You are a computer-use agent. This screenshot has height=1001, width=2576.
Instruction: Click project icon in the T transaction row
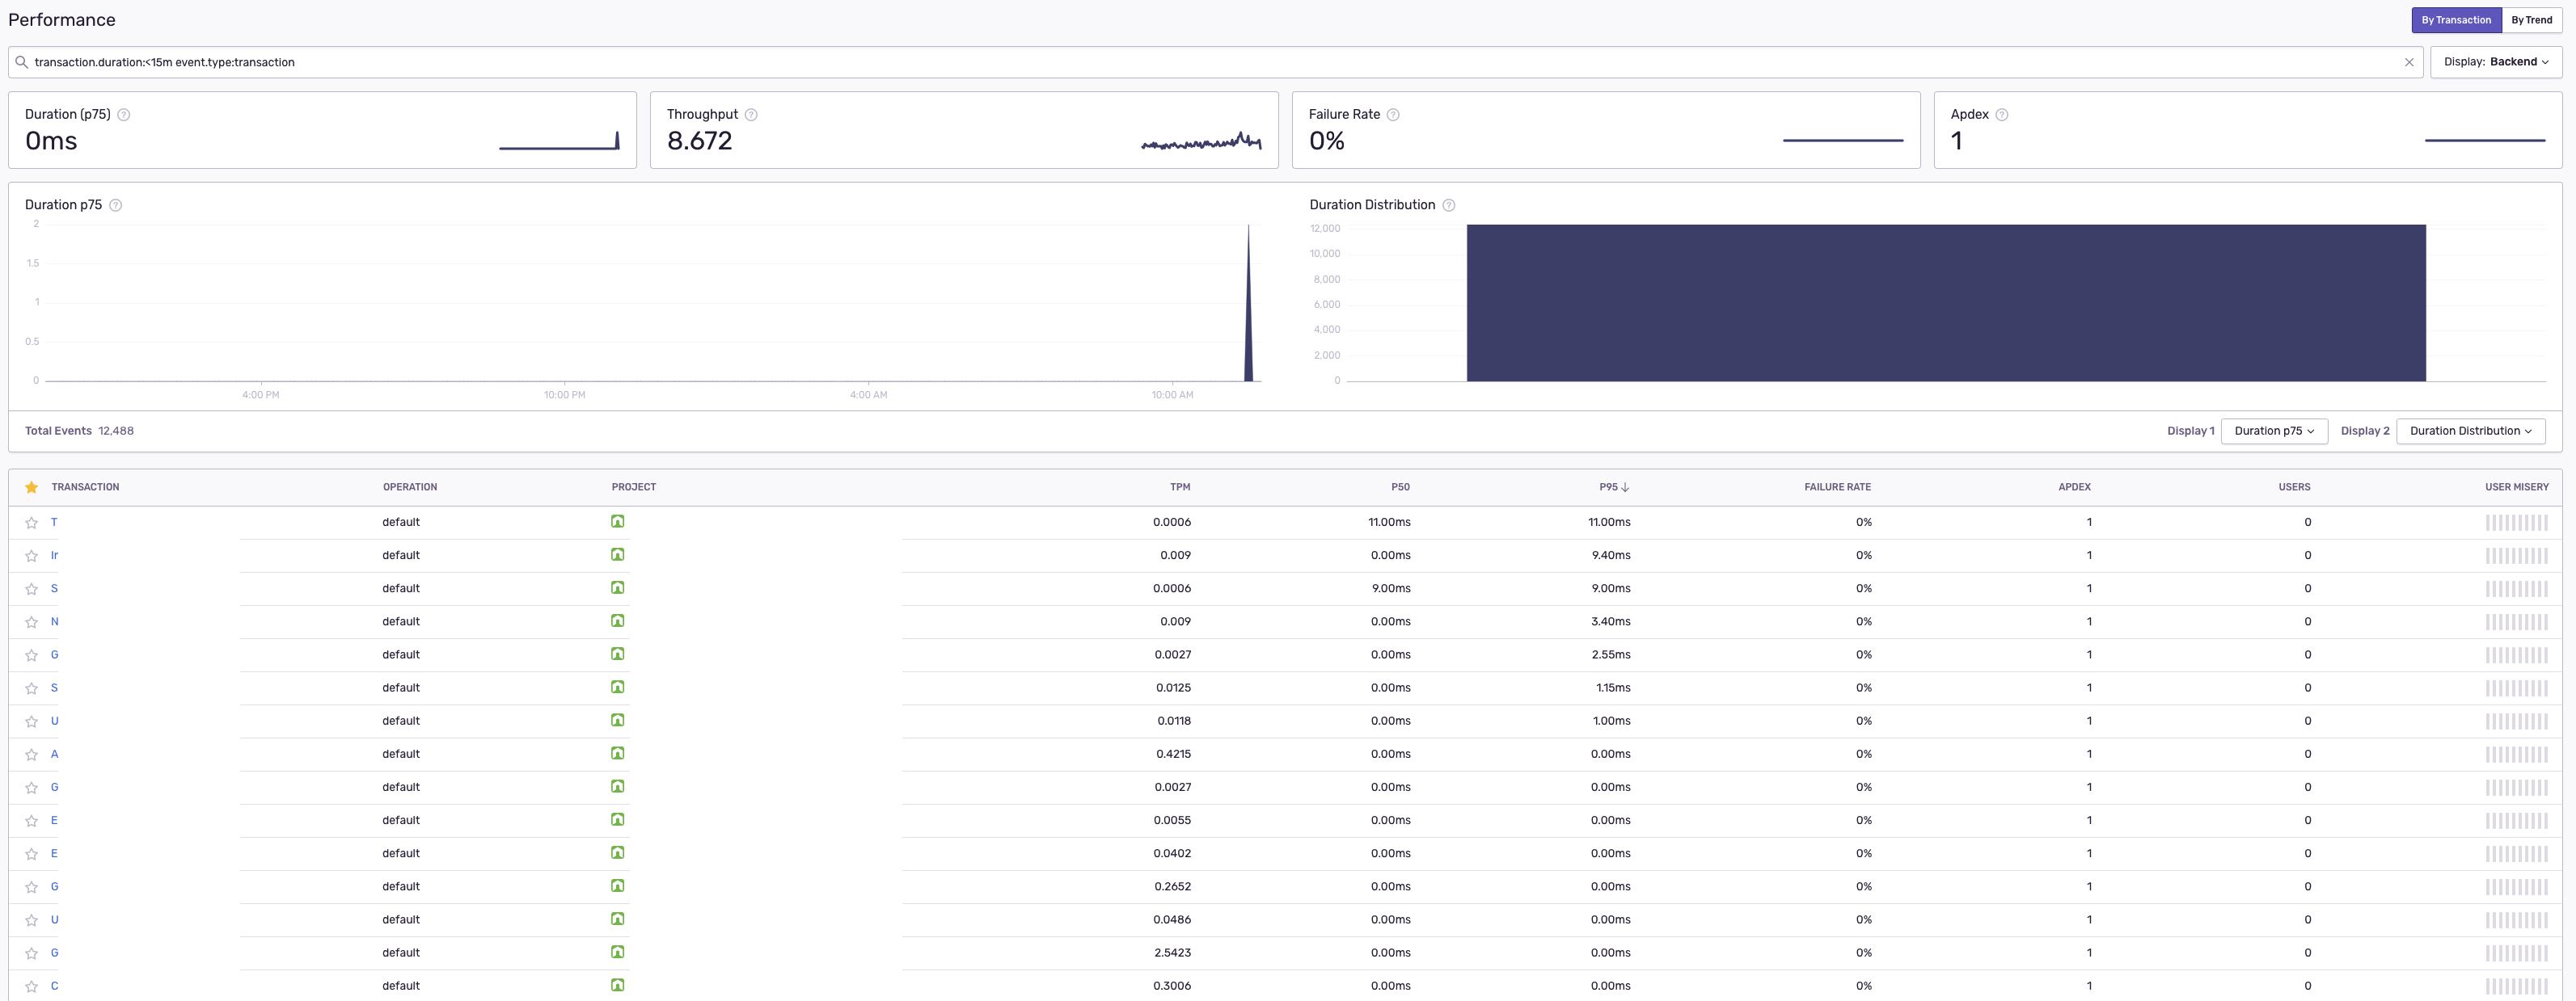618,521
